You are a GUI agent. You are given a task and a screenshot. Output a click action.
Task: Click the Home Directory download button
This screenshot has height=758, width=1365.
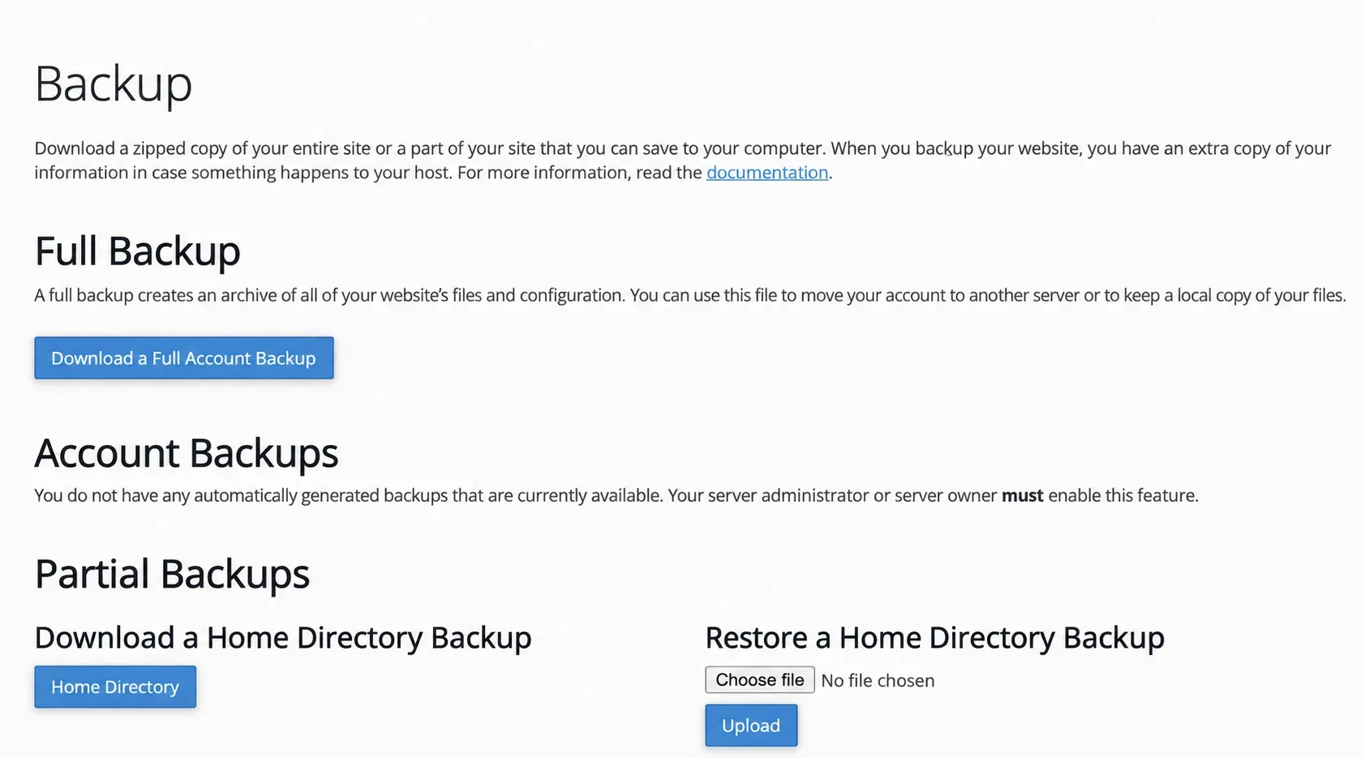115,687
